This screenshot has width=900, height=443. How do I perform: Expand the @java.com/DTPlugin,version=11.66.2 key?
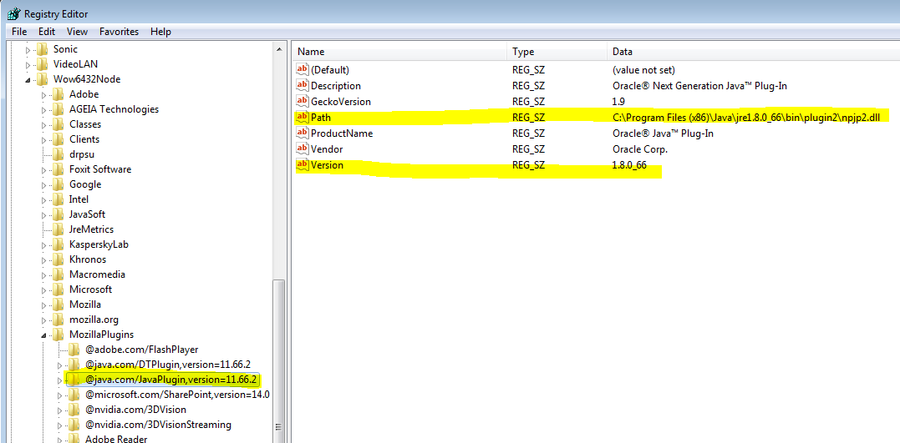60,365
